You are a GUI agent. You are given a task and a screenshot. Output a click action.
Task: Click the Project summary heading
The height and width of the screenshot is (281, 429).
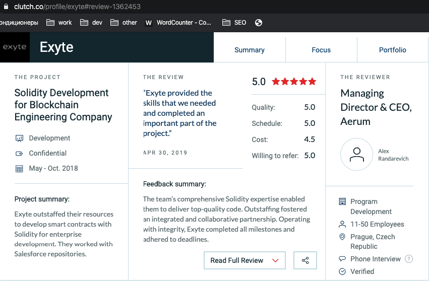tap(42, 199)
